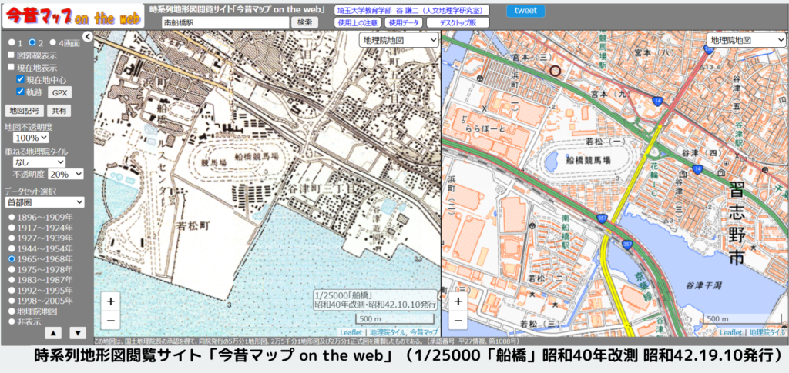Uncheck the 現在地中心 checkbox
This screenshot has height=373, width=789.
tap(21, 79)
